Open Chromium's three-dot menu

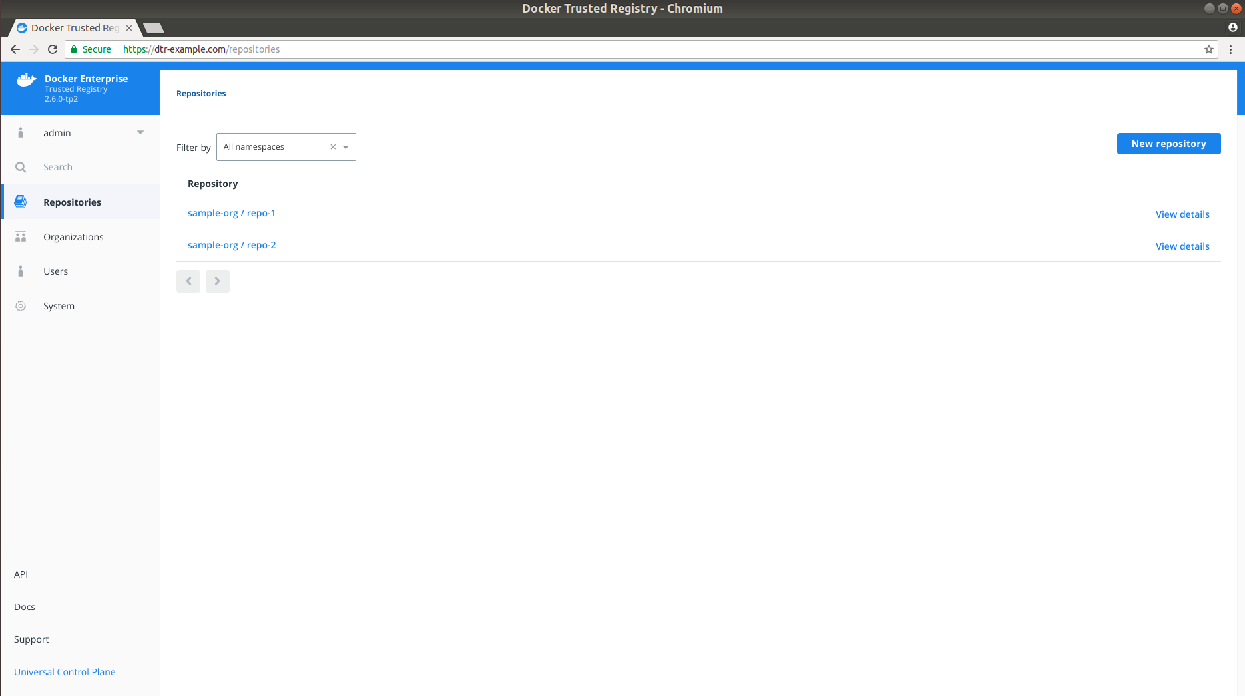coord(1230,49)
